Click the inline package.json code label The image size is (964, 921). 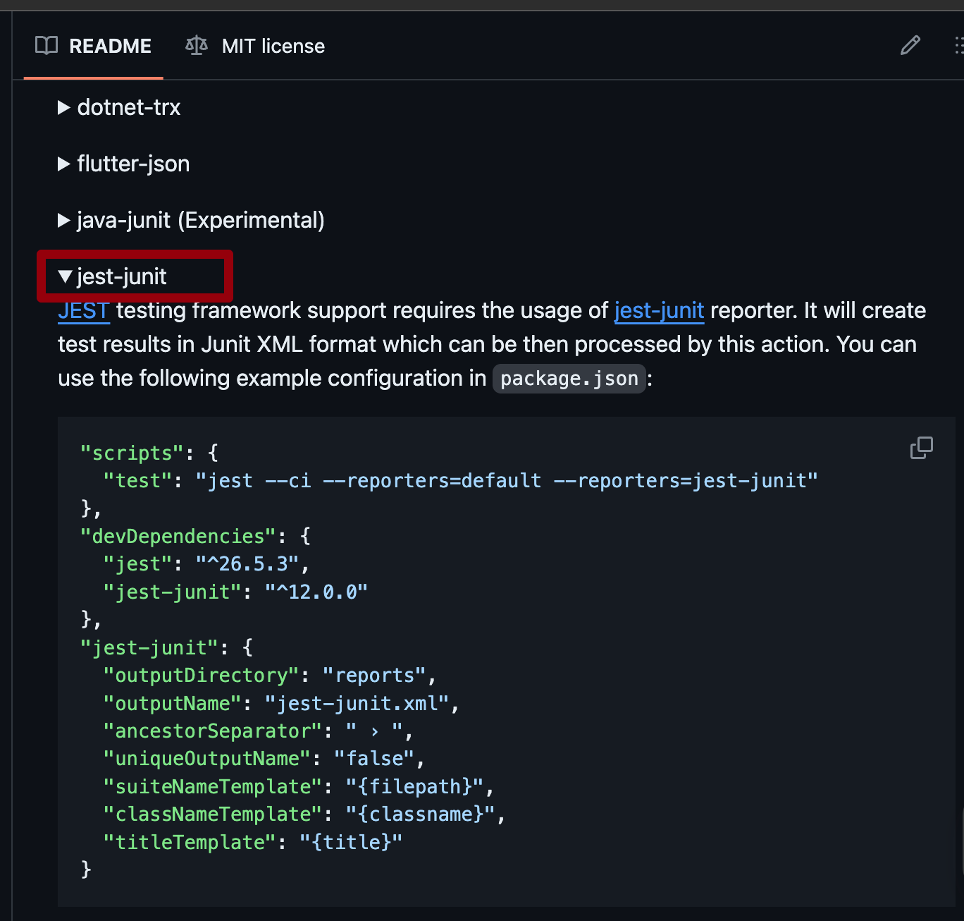coord(569,379)
